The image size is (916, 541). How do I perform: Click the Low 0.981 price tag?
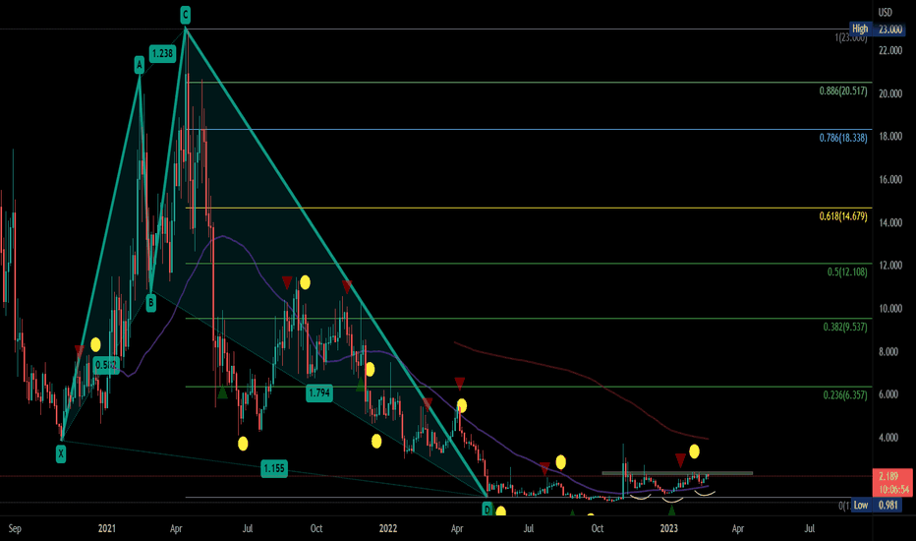[x=878, y=505]
